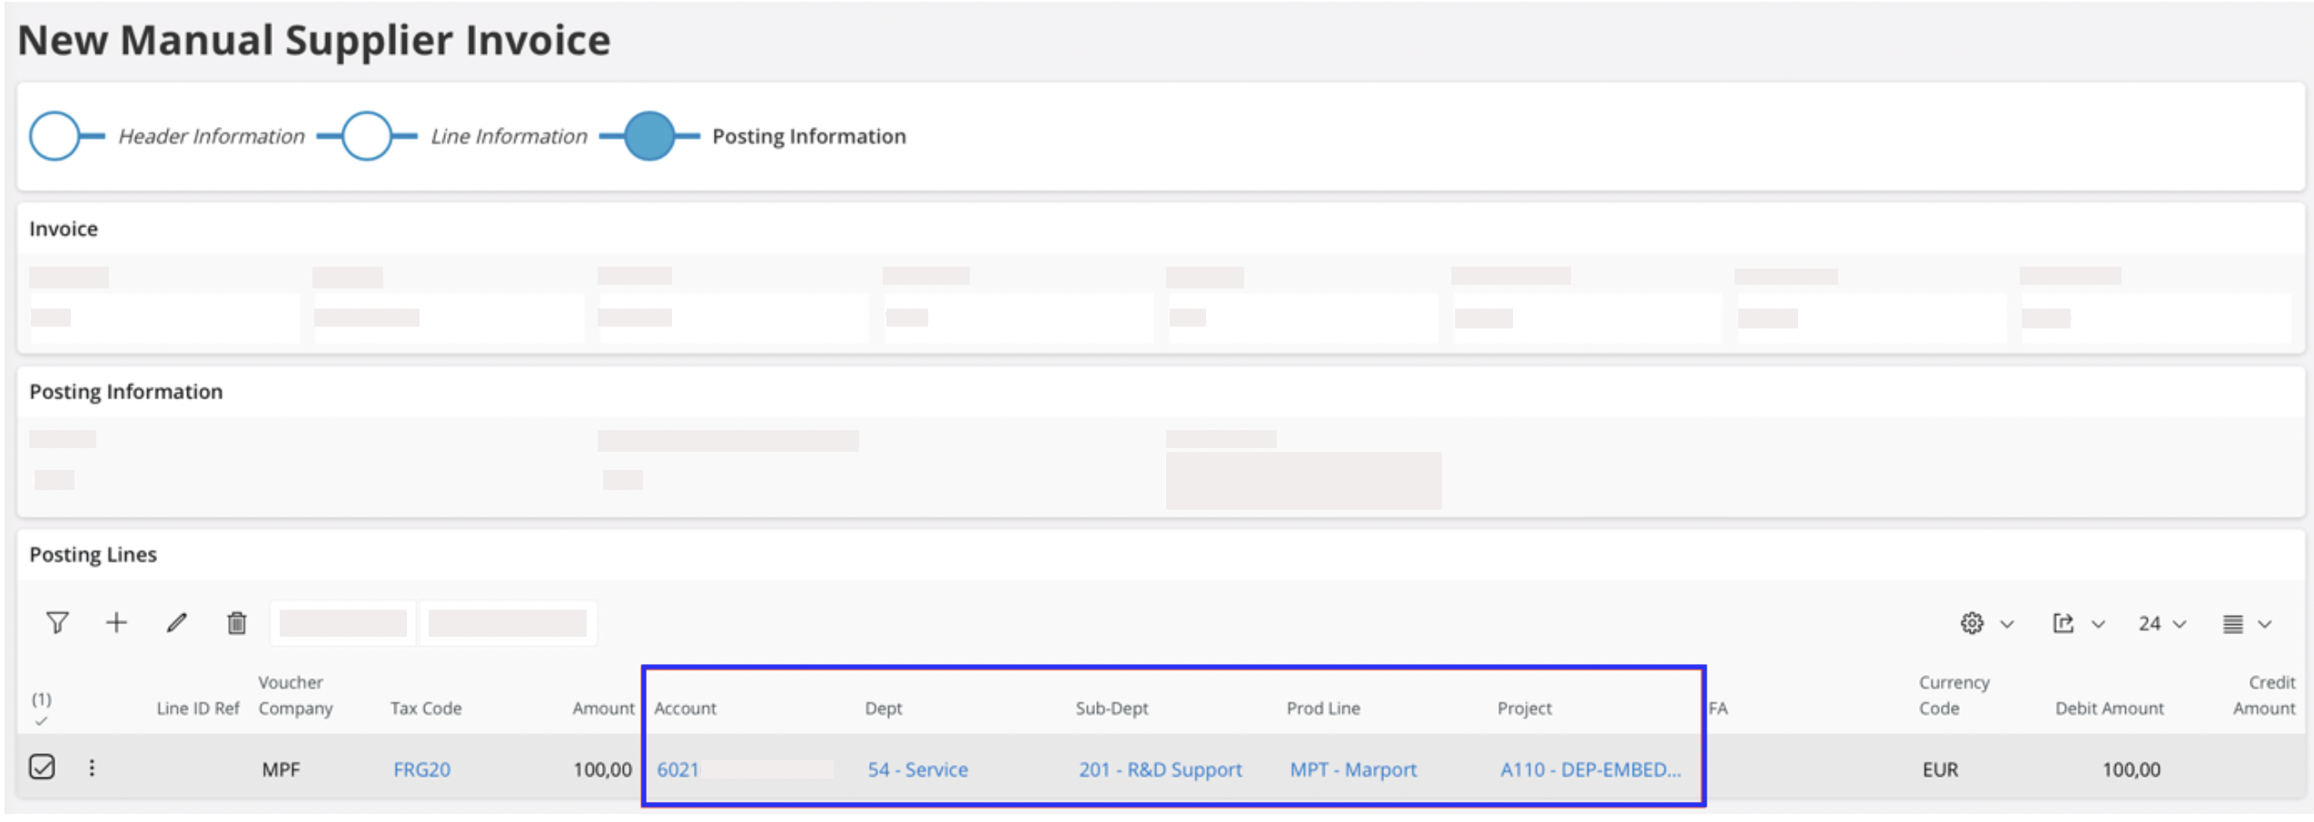Click the export icon
The width and height of the screenshot is (2314, 822).
pyautogui.click(x=2063, y=623)
